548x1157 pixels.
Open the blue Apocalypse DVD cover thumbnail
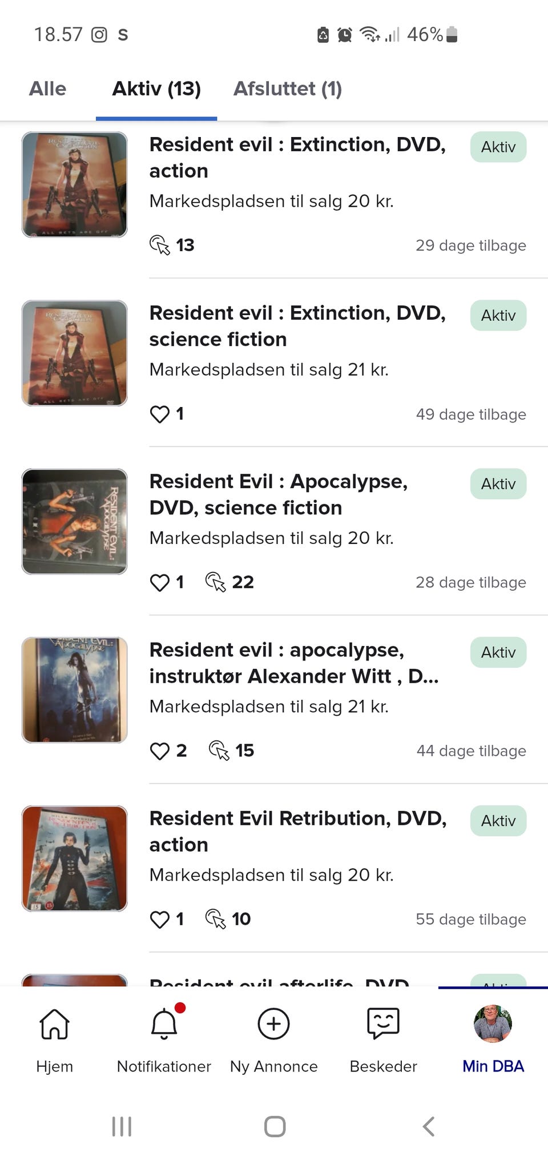pos(75,690)
